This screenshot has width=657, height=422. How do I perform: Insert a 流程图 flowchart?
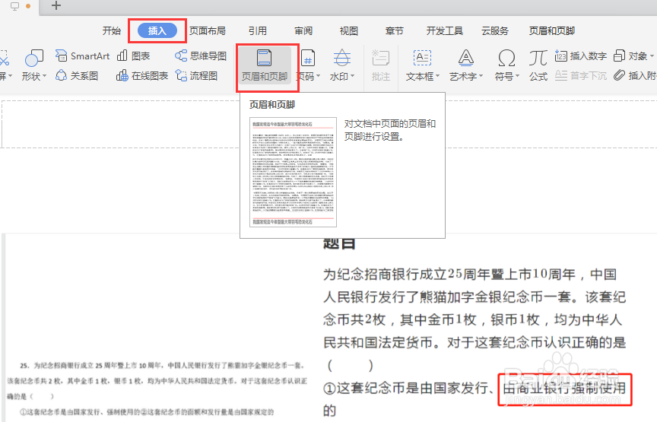coord(196,75)
